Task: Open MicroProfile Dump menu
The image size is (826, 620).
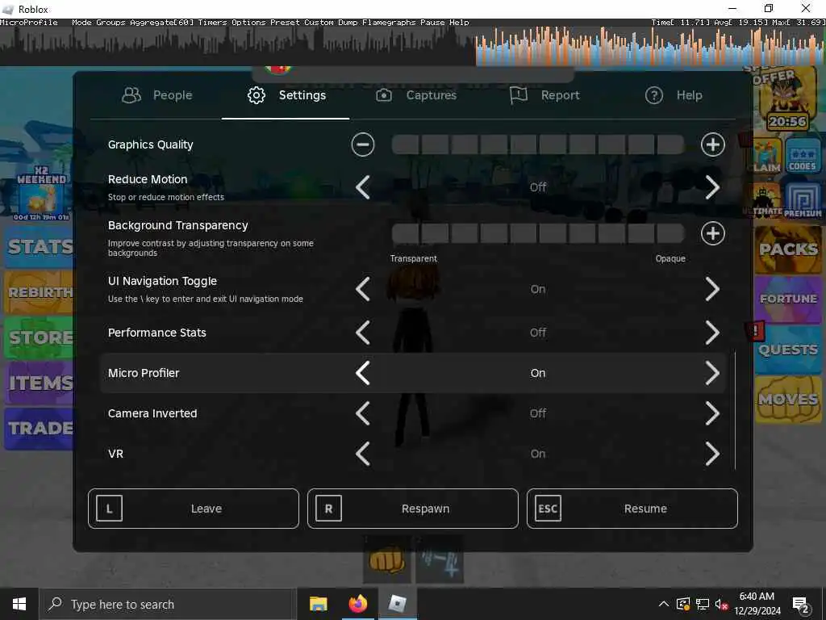Action: coord(348,22)
